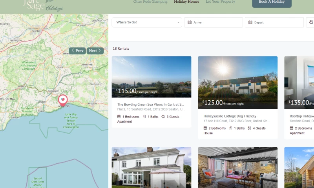This screenshot has width=314, height=188.
Task: Click Flat 2, 13 Seafield Road address
Action: point(151,109)
